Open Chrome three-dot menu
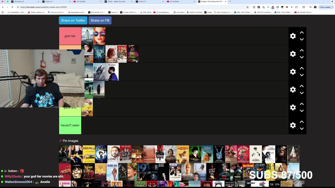 333,7
